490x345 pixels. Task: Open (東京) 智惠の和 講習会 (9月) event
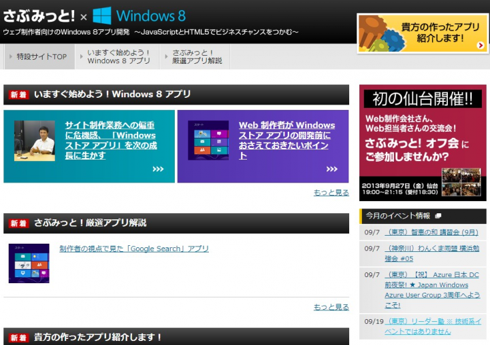[x=431, y=232]
